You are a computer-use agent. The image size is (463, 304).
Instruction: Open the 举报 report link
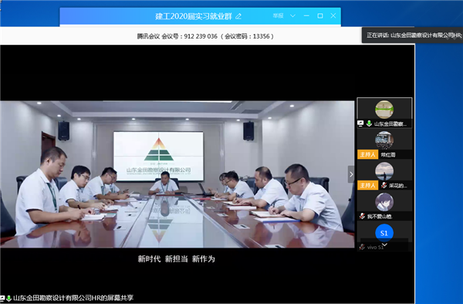[278, 15]
